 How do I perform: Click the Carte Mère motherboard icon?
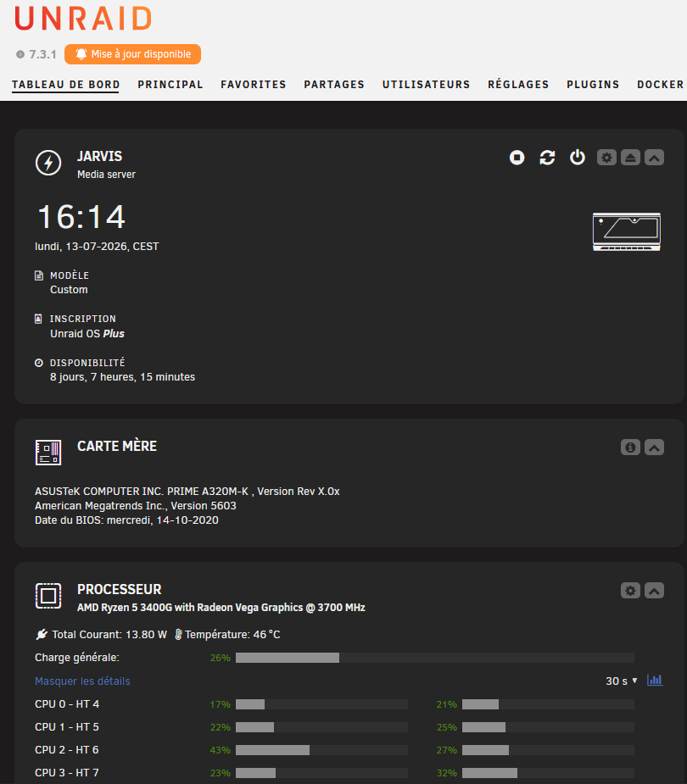pyautogui.click(x=48, y=453)
